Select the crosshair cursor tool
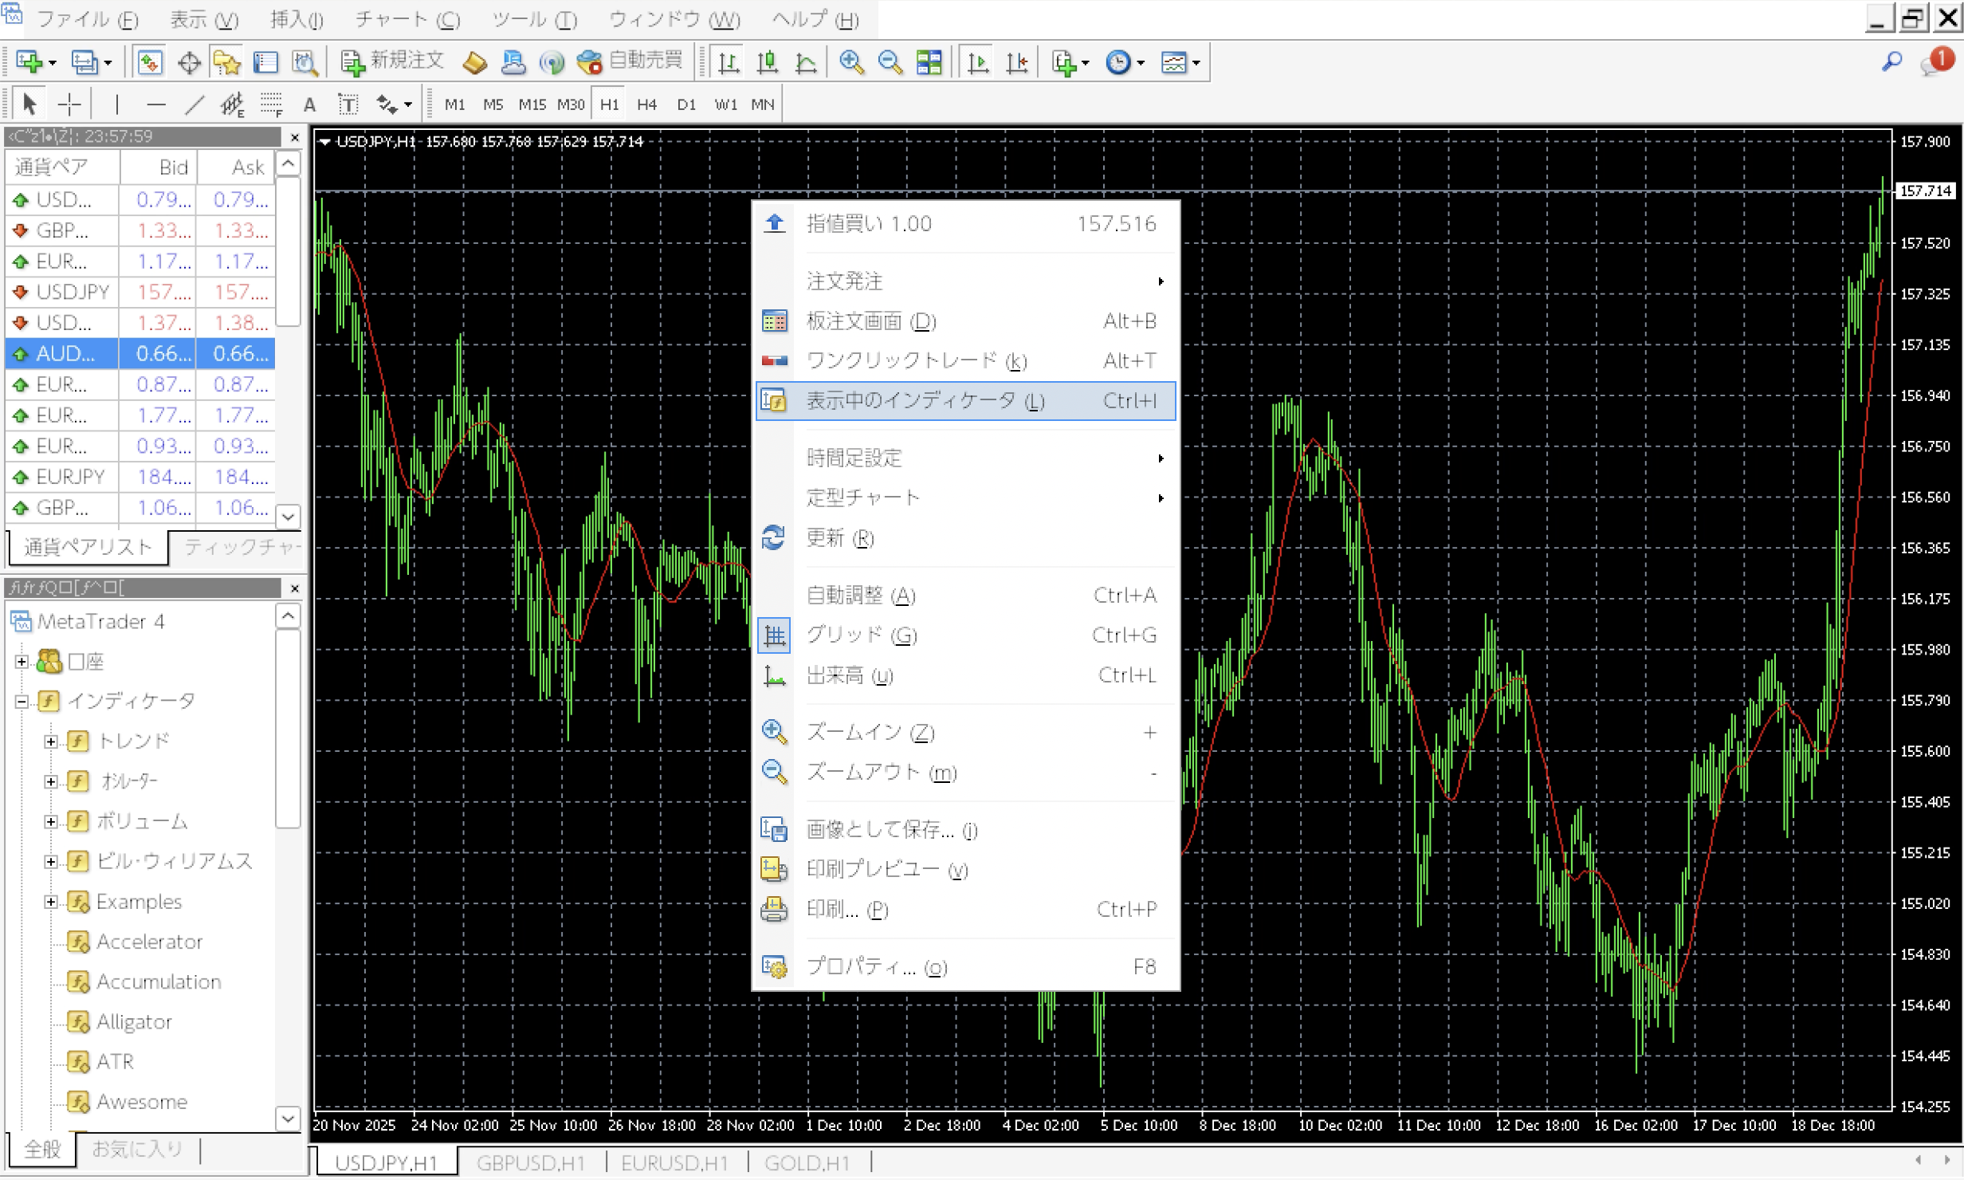 point(69,104)
